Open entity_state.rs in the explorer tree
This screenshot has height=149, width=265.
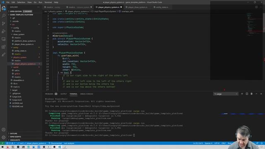20,51
